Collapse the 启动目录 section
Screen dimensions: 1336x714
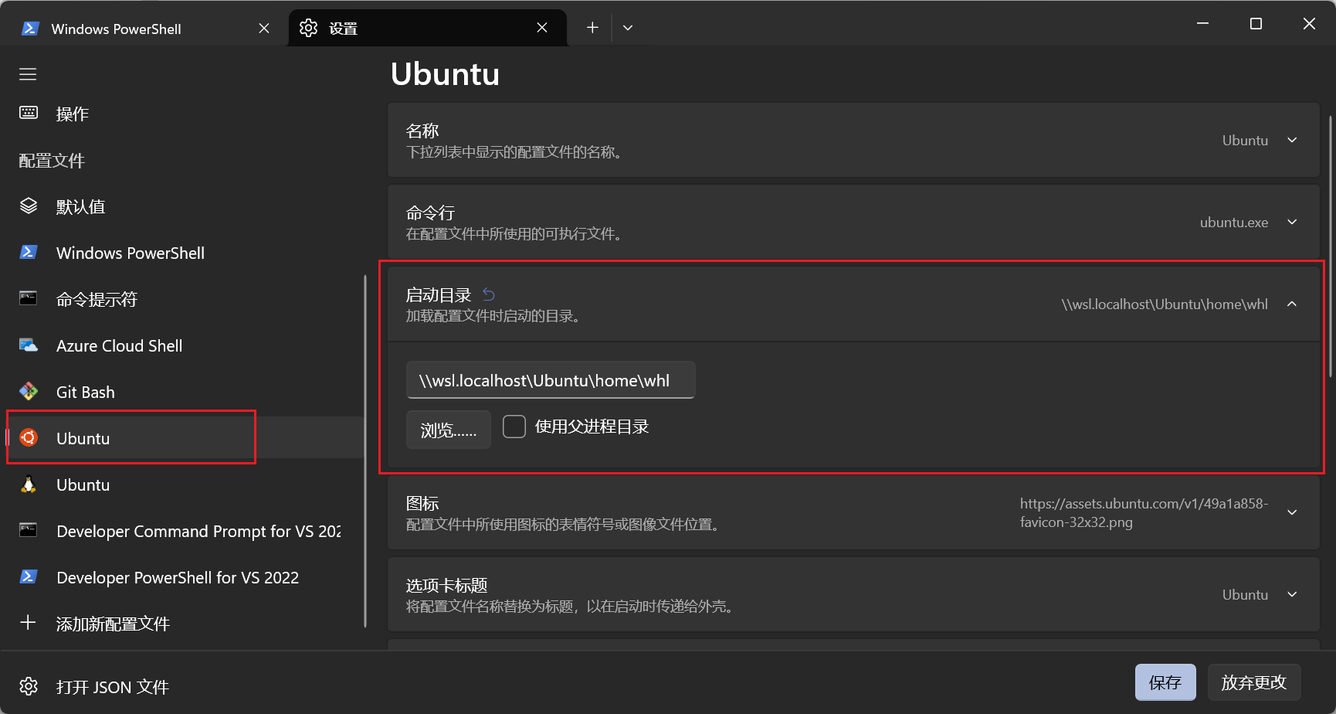[1291, 304]
